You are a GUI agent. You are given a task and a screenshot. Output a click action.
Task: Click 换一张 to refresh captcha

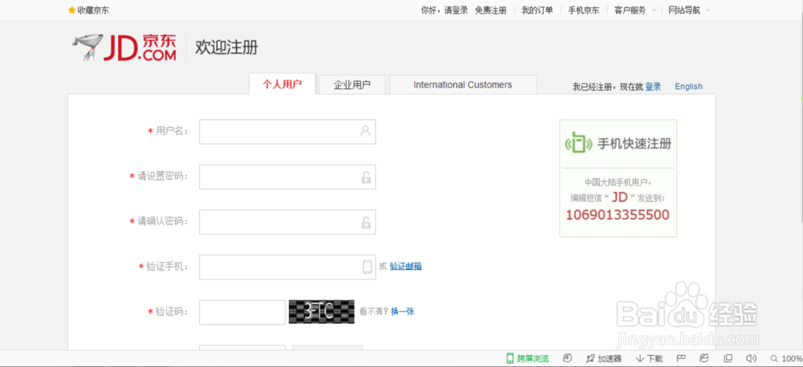point(402,312)
